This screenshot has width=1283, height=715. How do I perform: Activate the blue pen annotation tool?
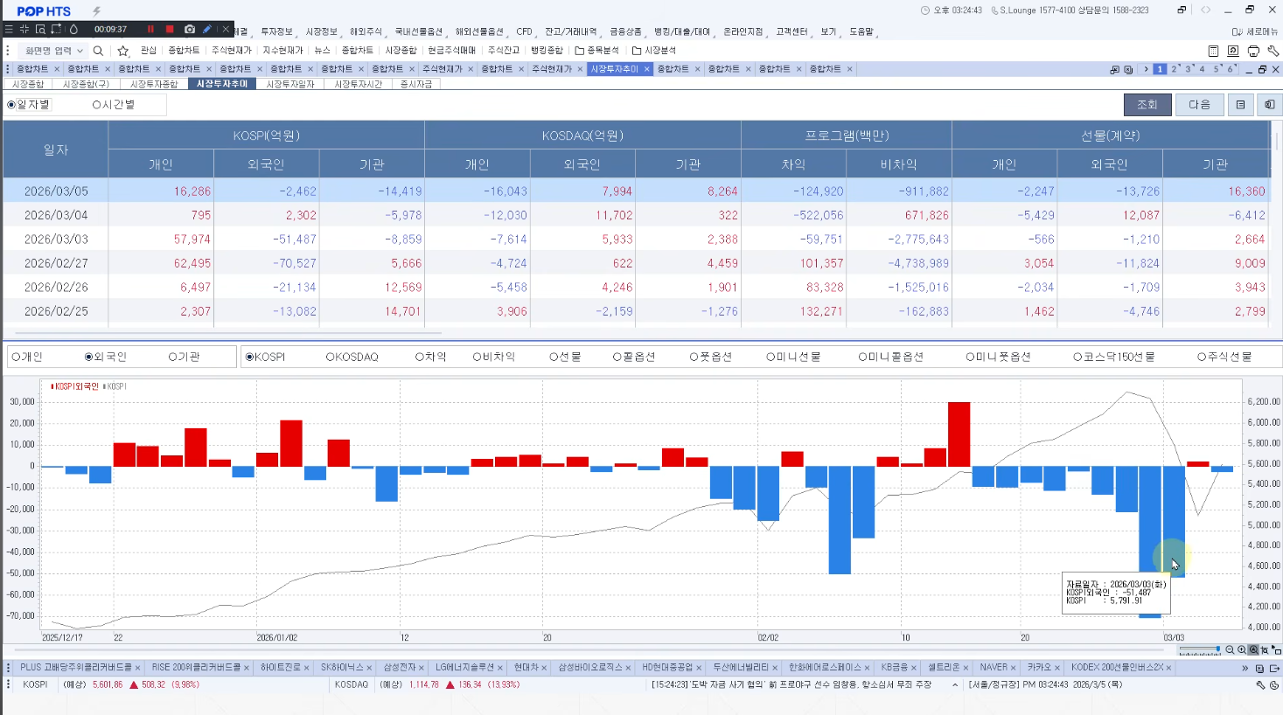tap(207, 29)
